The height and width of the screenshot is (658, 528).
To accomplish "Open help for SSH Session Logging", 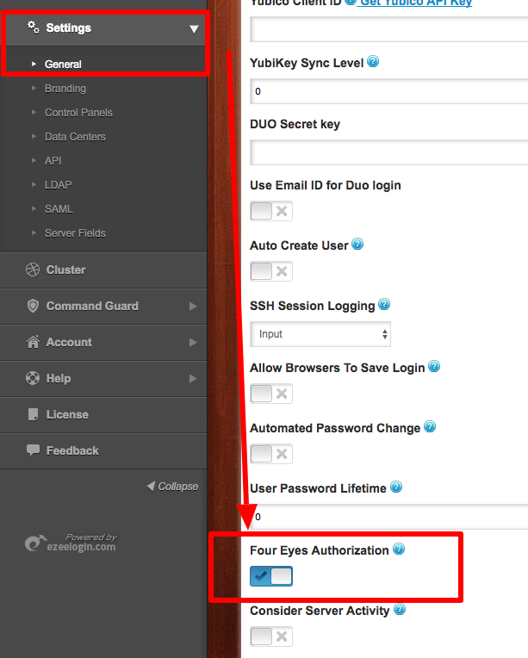I will point(384,304).
